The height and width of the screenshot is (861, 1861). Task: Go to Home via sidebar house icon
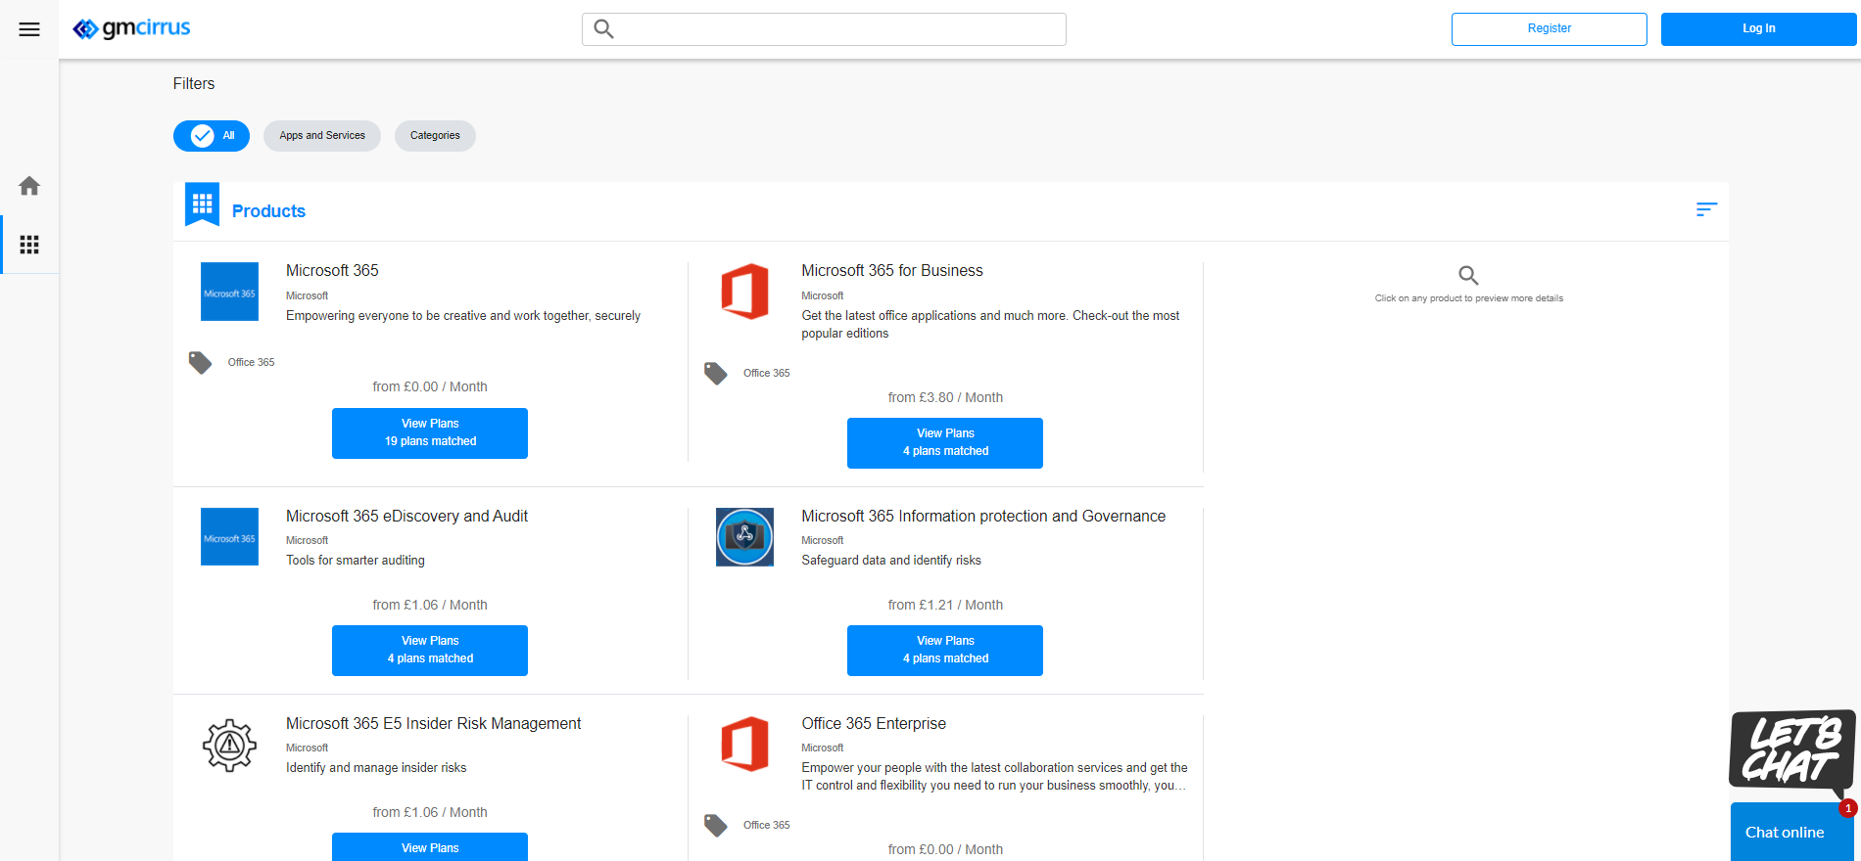tap(29, 186)
